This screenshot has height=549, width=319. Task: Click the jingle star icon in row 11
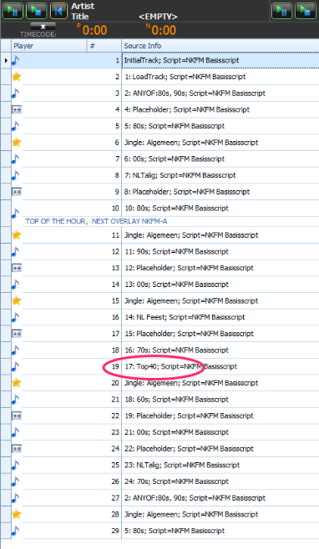pos(17,235)
